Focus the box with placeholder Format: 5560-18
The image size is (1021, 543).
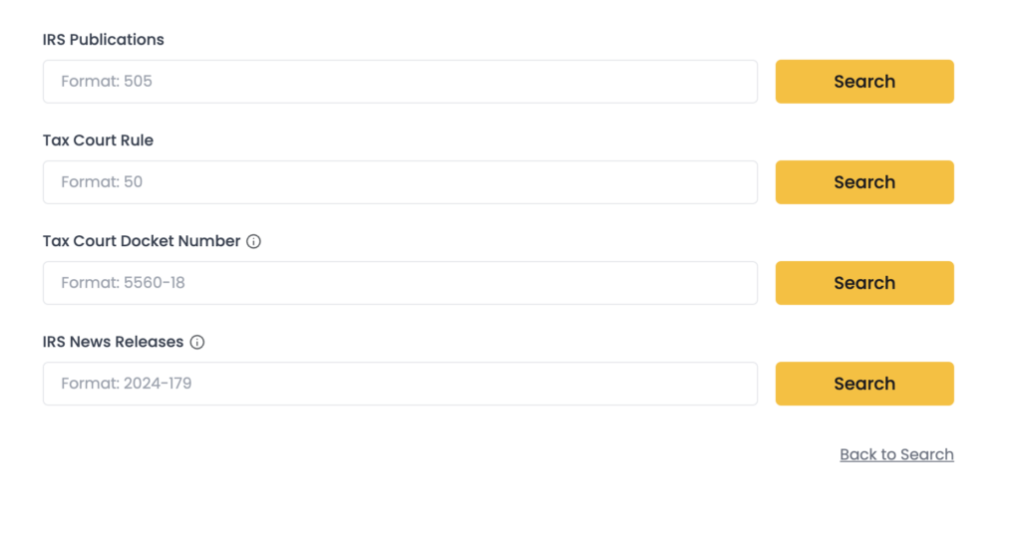[400, 283]
